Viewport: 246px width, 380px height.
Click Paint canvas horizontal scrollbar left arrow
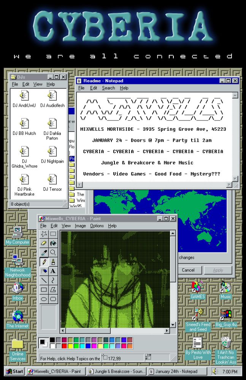(63, 331)
